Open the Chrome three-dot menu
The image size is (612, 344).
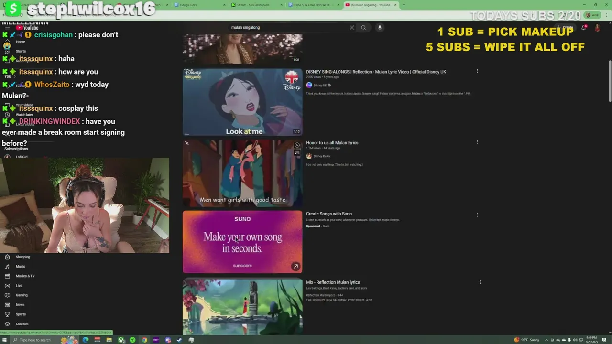607,15
